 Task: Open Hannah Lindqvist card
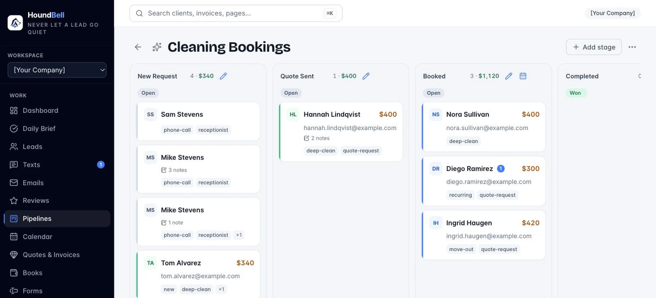341,132
